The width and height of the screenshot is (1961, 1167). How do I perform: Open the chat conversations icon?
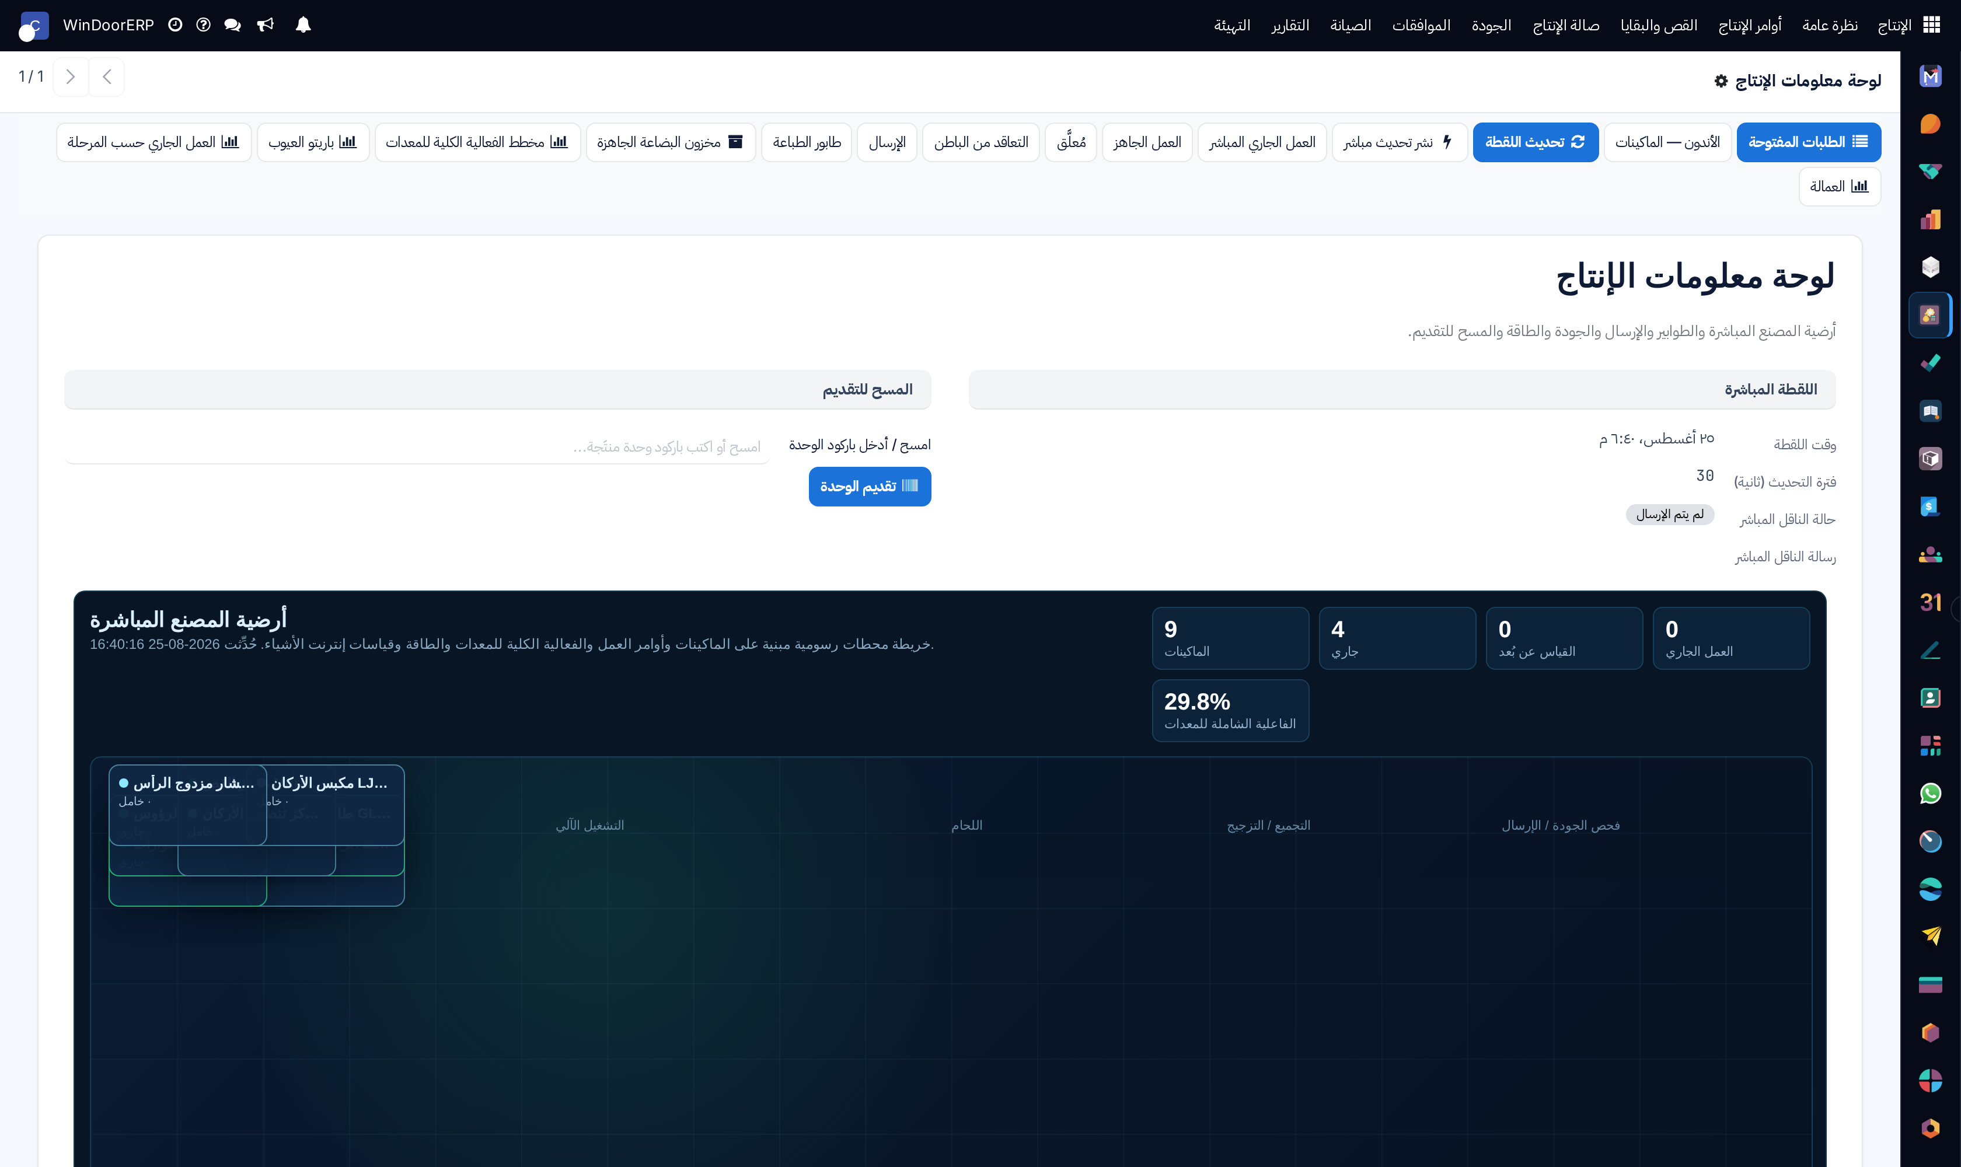(x=232, y=25)
